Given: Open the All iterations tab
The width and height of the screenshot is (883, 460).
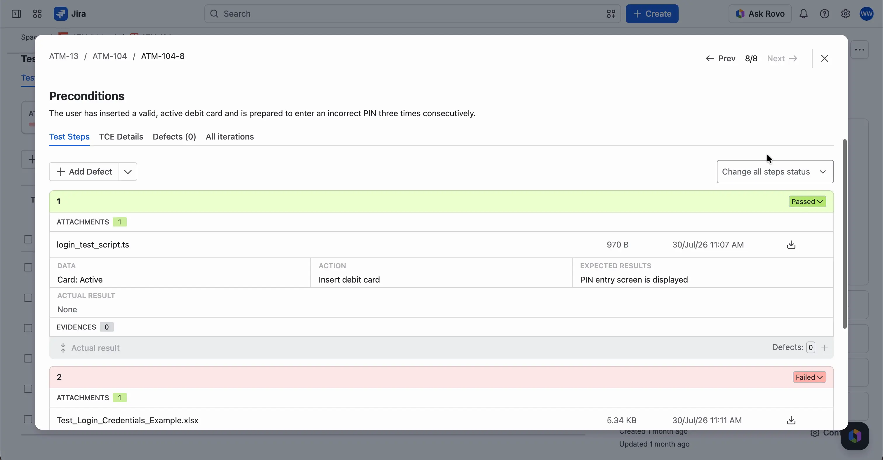Looking at the screenshot, I should pyautogui.click(x=230, y=137).
